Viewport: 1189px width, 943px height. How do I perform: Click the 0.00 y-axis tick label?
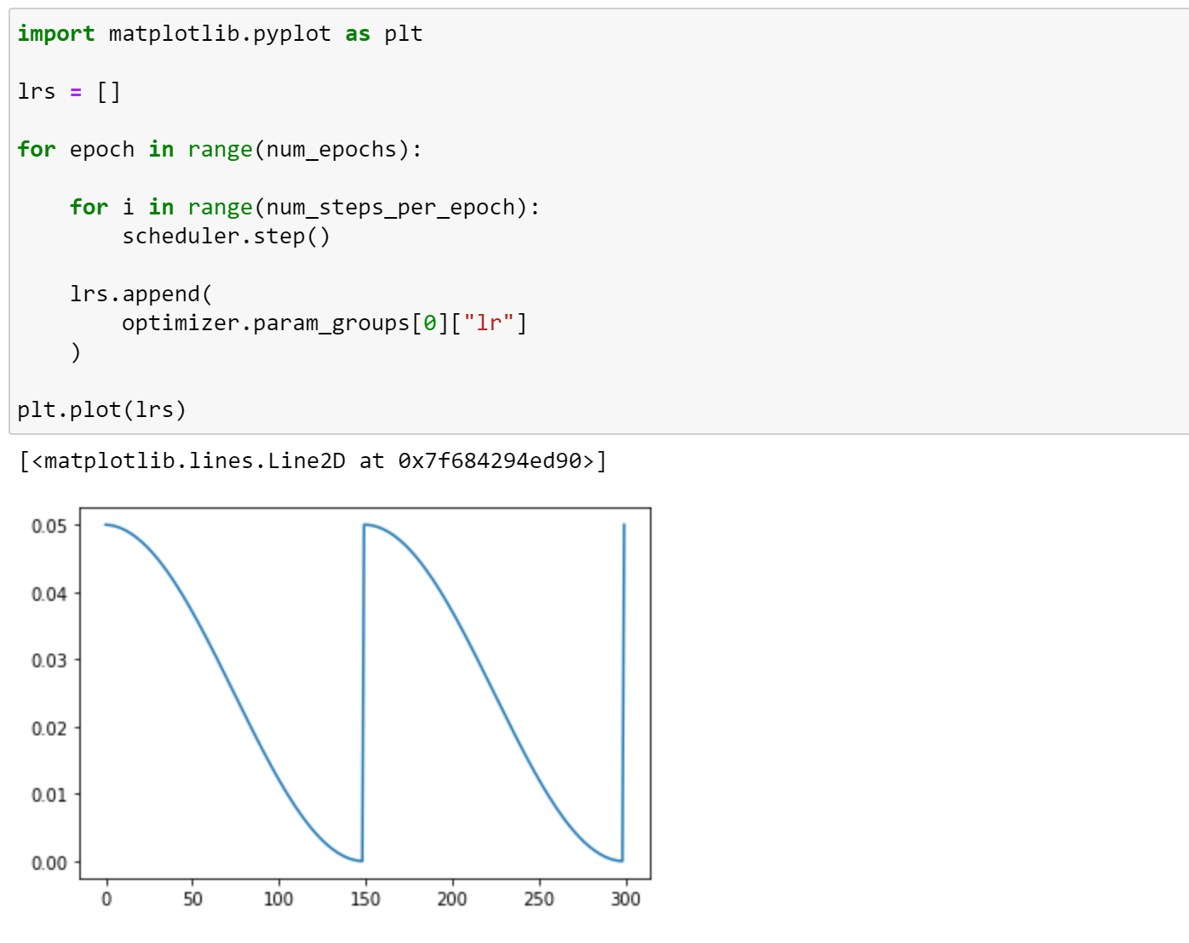tap(49, 863)
